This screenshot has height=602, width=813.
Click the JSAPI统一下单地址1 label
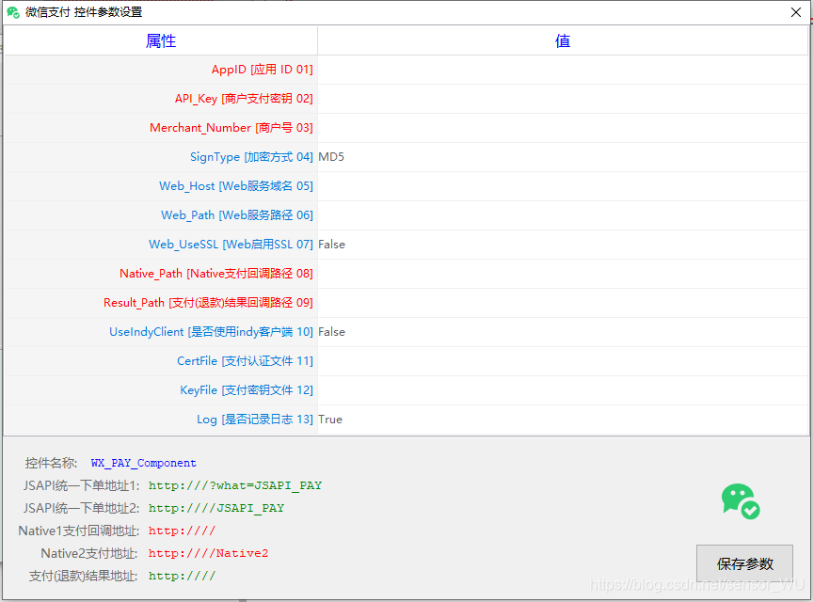click(x=82, y=486)
